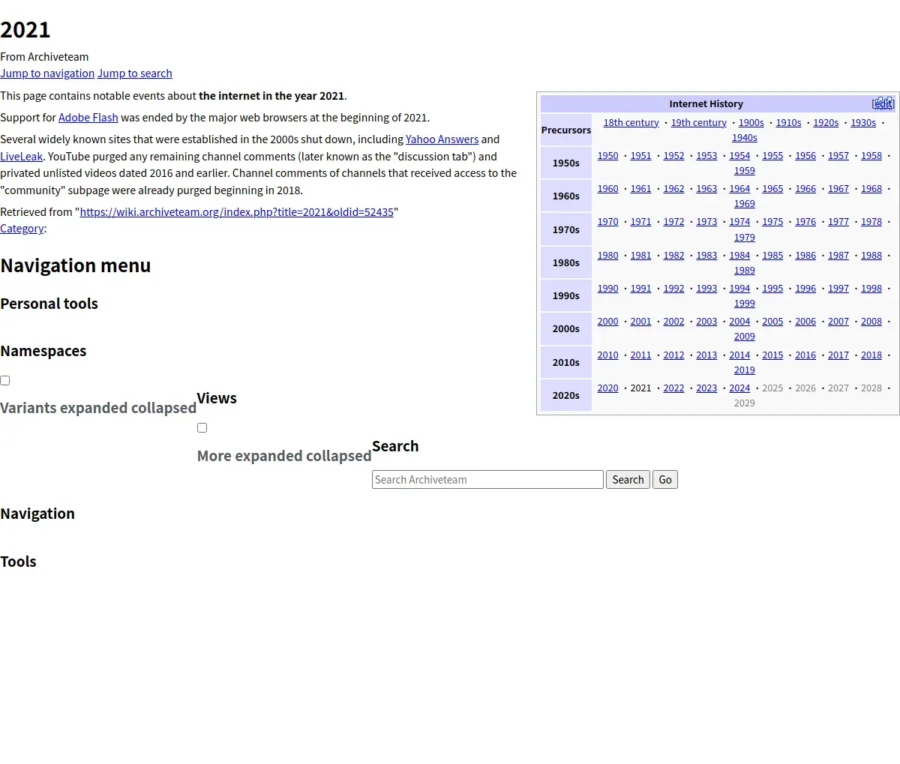Open the retrieved-from archiveteam URL link
Viewport: 900px width, 764px height.
tap(237, 212)
